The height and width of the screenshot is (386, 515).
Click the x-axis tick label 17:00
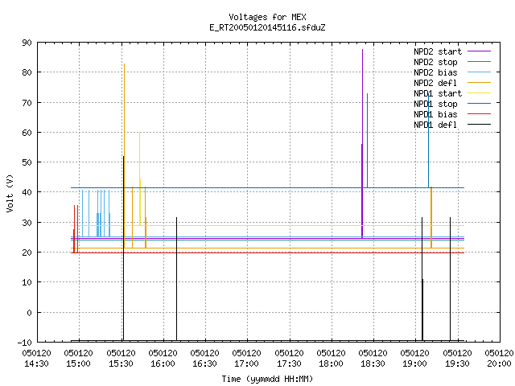pyautogui.click(x=247, y=363)
